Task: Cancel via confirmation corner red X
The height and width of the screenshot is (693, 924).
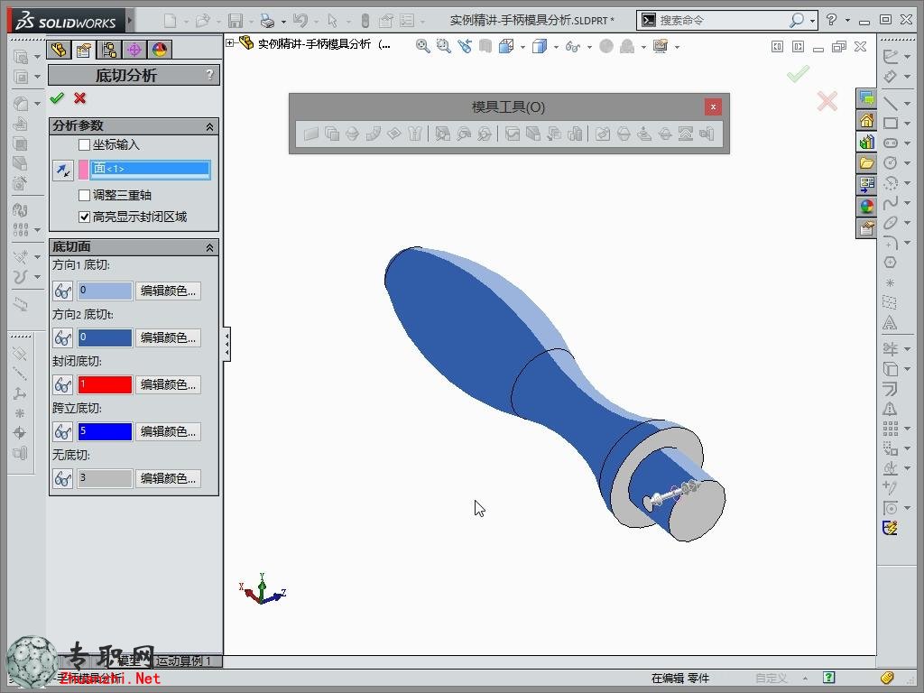Action: pyautogui.click(x=827, y=101)
